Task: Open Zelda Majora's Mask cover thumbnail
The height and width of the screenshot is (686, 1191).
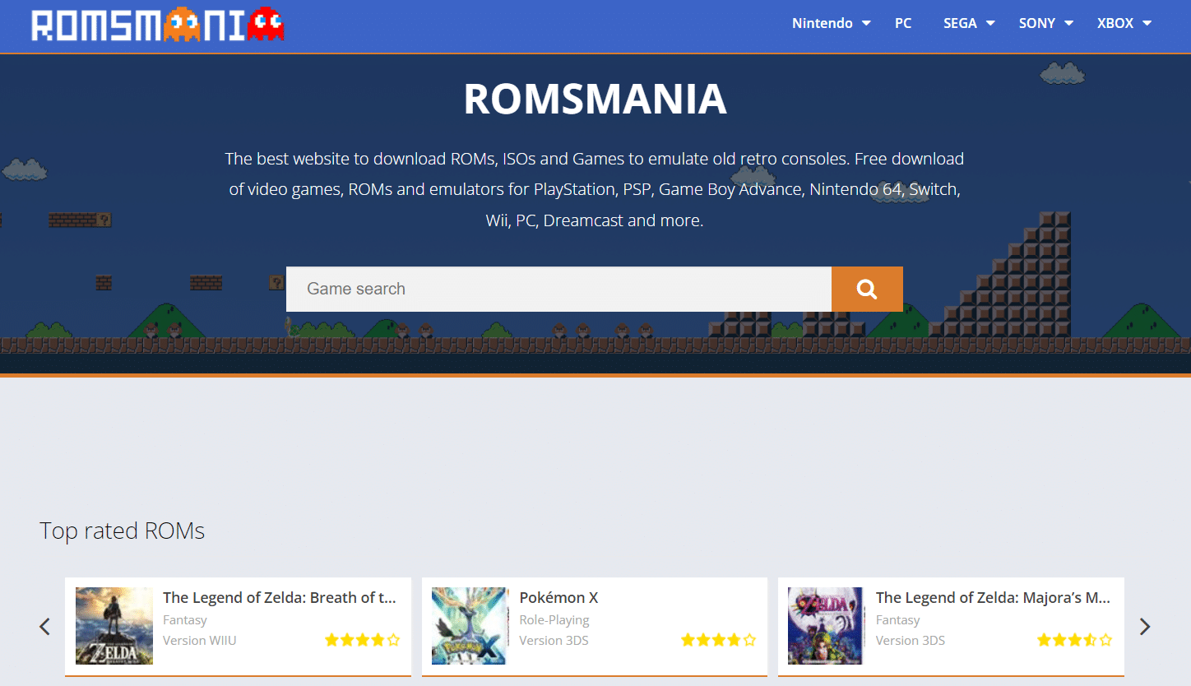Action: [827, 626]
